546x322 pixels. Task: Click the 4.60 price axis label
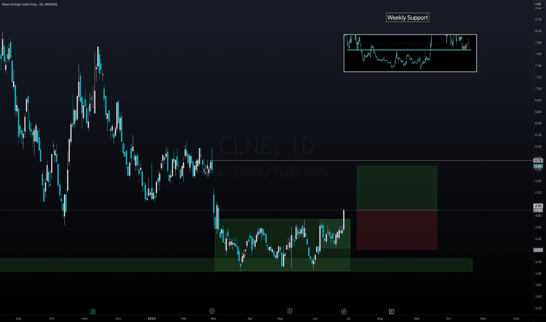click(x=538, y=227)
